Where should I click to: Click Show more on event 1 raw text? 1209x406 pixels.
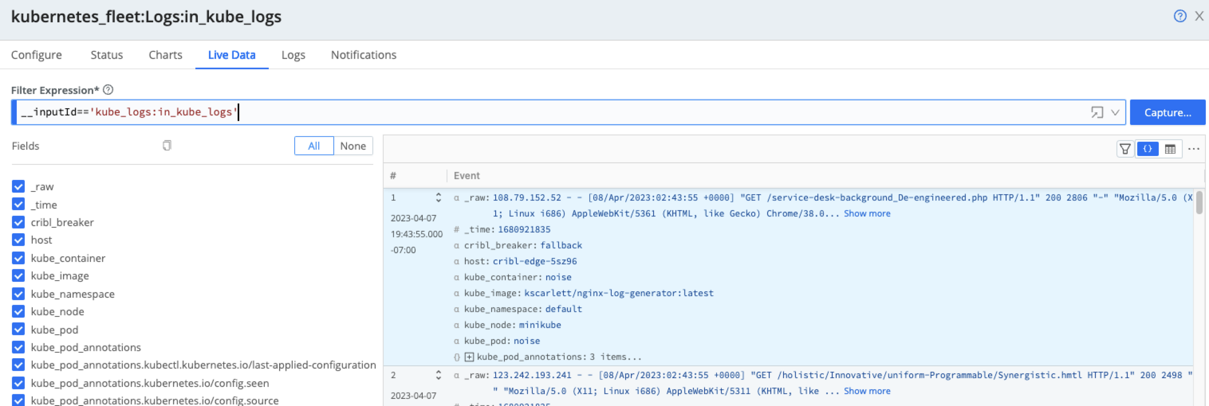(866, 213)
